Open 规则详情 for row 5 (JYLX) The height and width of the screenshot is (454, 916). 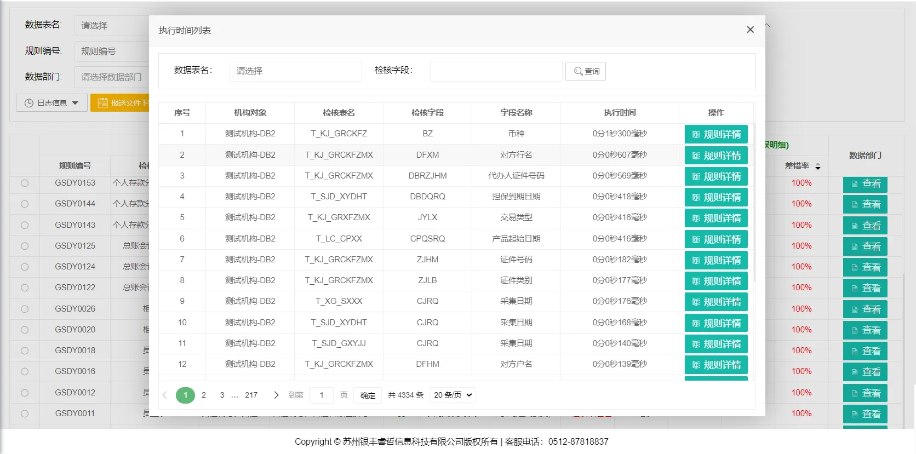click(x=715, y=218)
